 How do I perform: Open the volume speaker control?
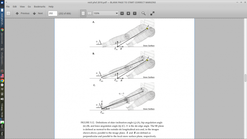(x=2, y=99)
